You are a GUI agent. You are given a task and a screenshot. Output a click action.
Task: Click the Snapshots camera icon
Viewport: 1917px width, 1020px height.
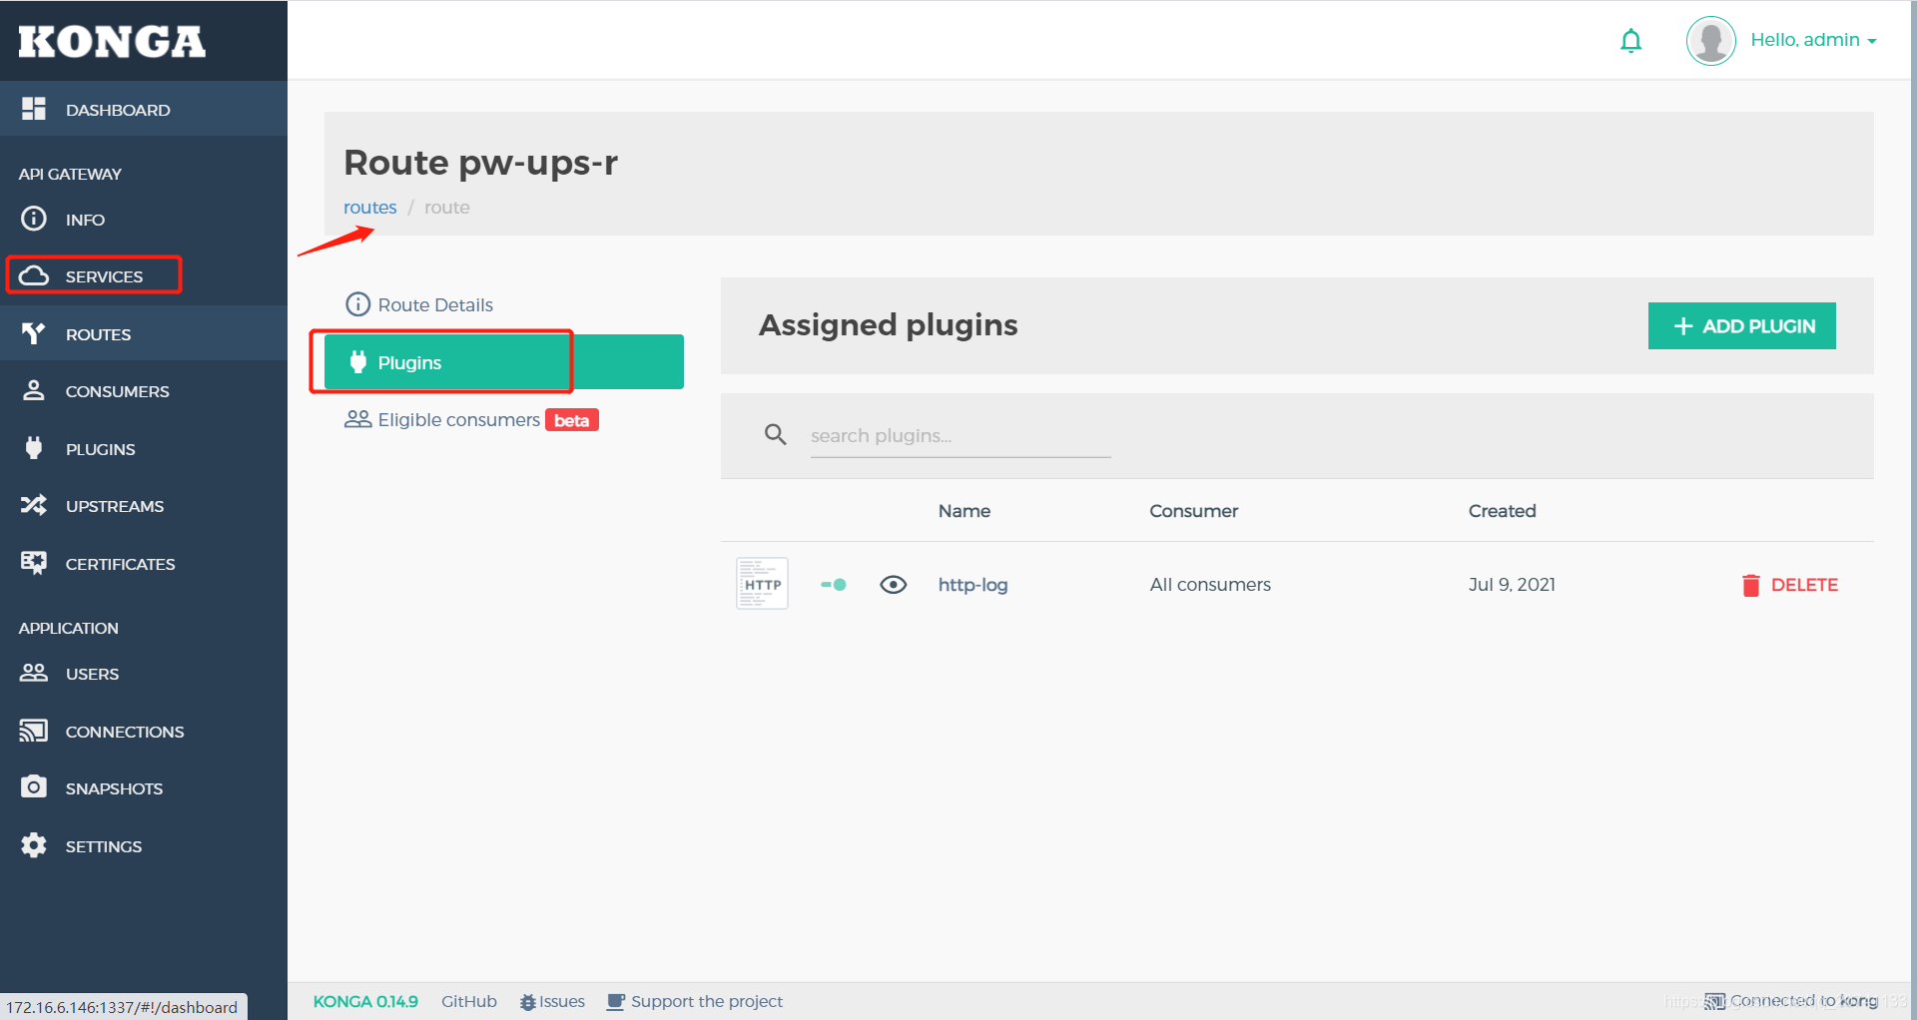click(34, 787)
